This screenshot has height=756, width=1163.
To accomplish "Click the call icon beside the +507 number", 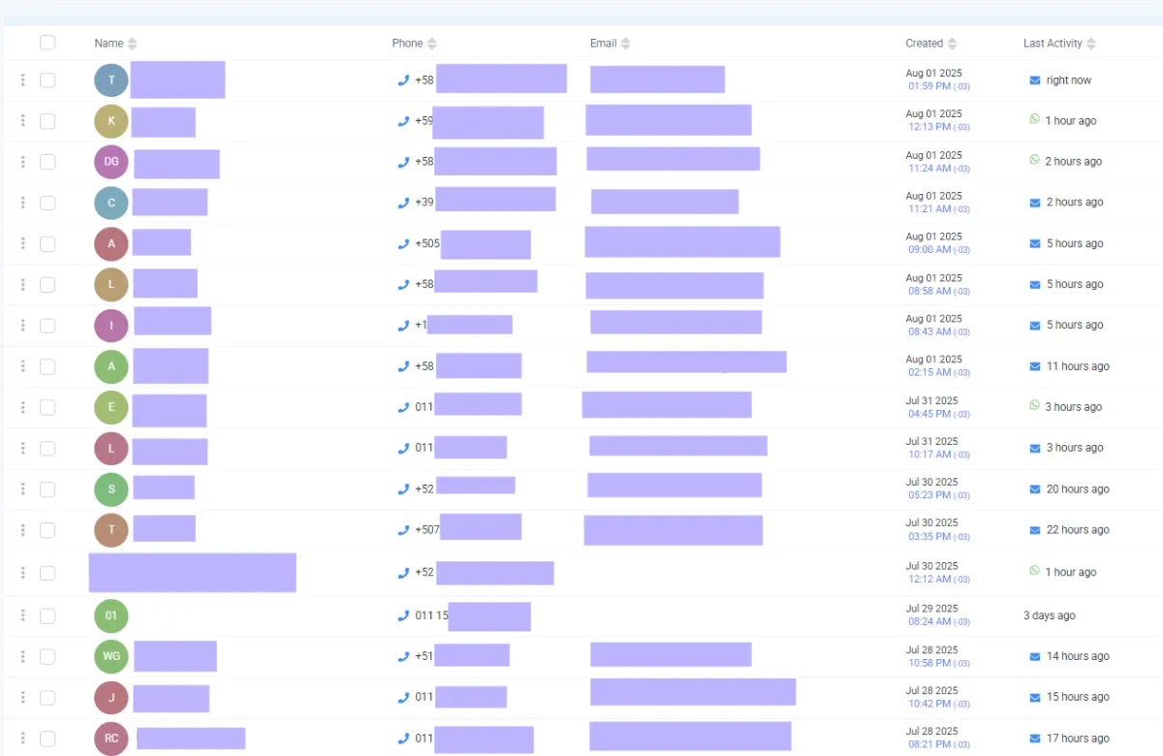I will click(x=403, y=530).
